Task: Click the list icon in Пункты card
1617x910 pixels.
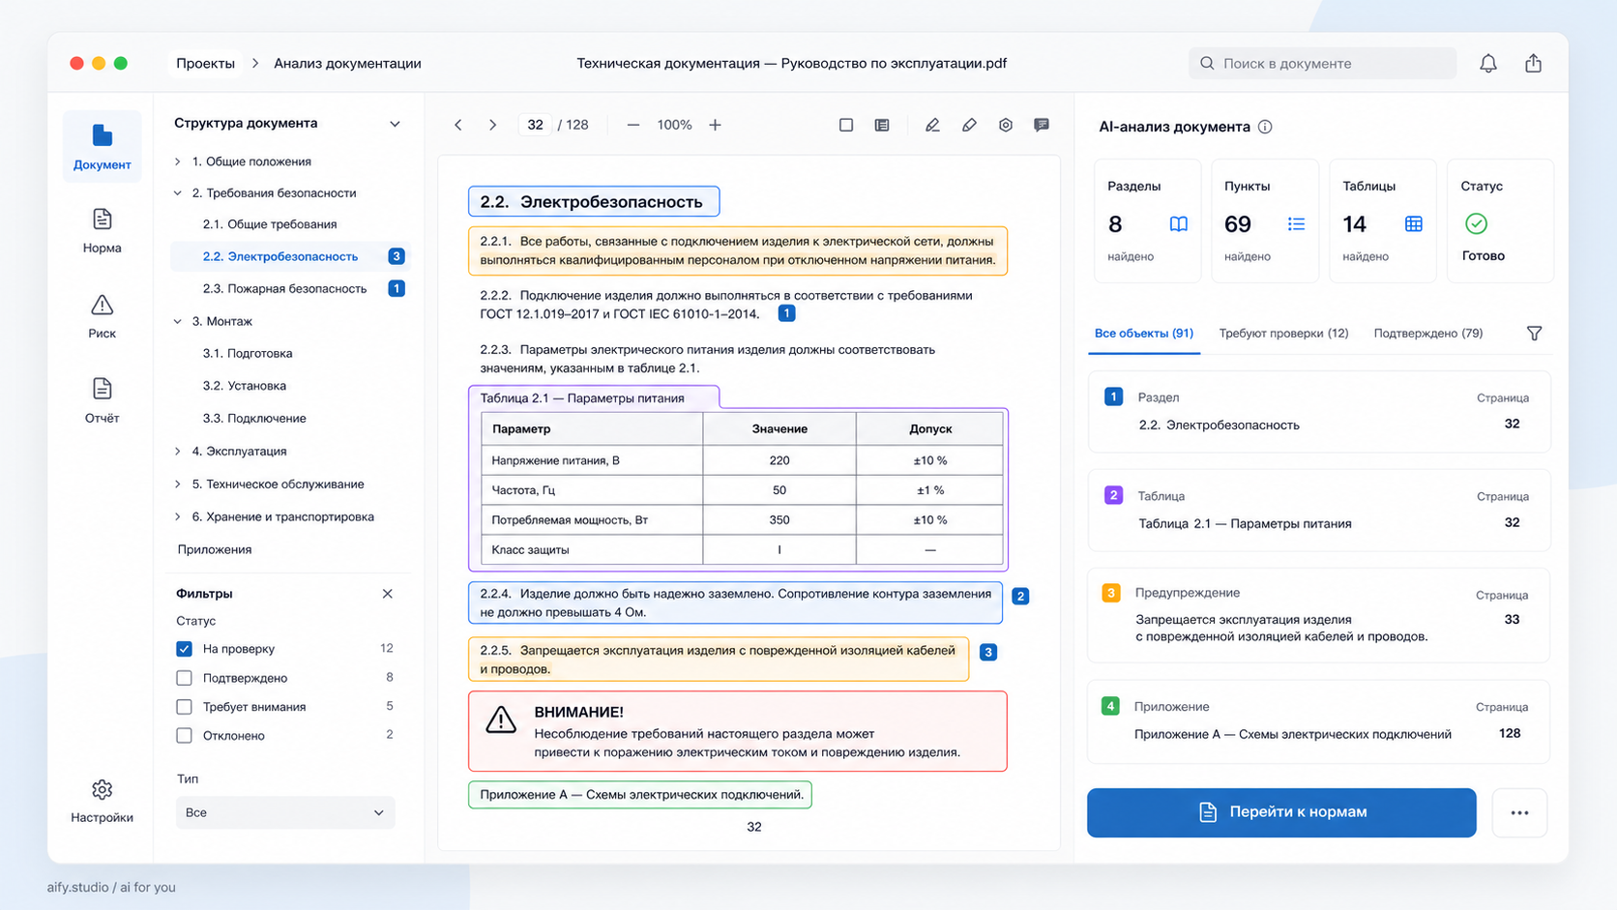Action: coord(1296,224)
